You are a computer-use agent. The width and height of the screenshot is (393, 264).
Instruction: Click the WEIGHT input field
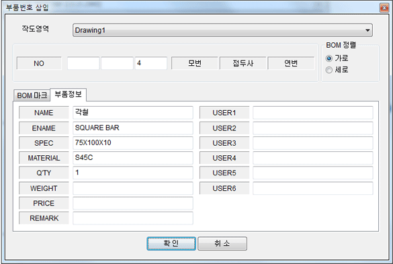tap(133, 188)
